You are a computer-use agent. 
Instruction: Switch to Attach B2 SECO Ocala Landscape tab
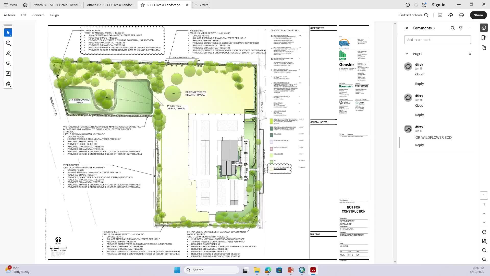pos(110,5)
